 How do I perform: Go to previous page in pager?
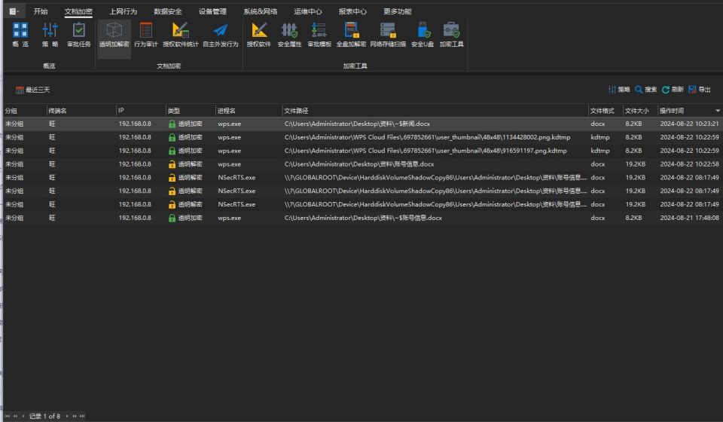coord(15,416)
